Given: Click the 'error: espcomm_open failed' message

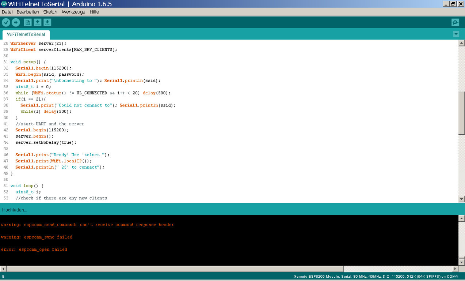Looking at the screenshot, I should [34, 250].
